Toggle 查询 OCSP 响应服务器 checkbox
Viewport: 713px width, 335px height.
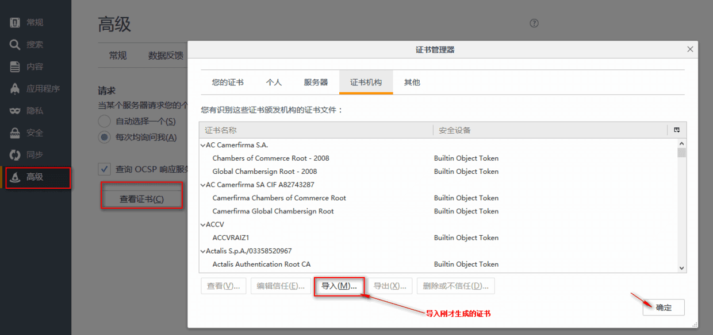coord(104,169)
